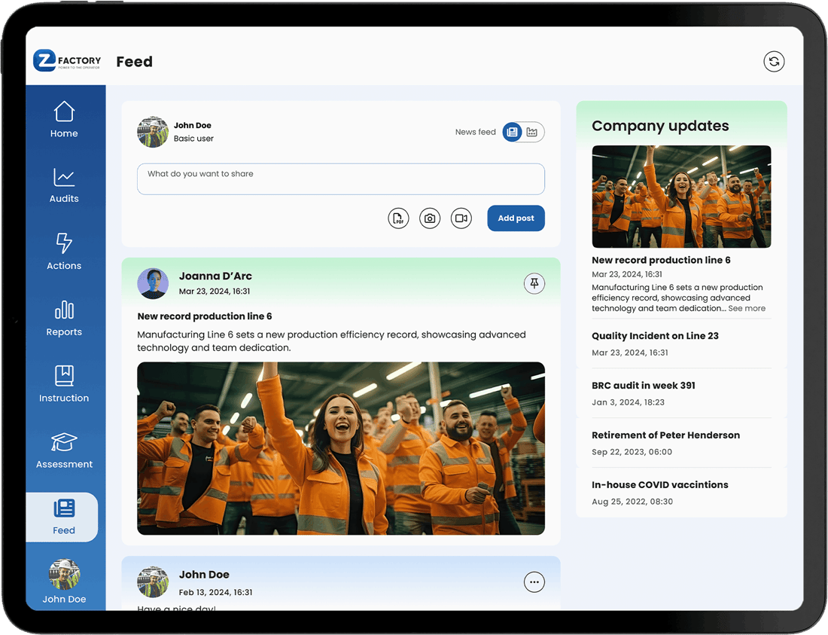Click 'New record production line 6' post title
Viewport: 828px width, 635px height.
205,316
